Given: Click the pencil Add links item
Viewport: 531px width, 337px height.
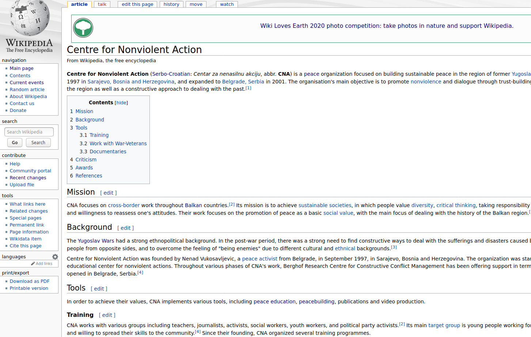Looking at the screenshot, I should coord(42,263).
